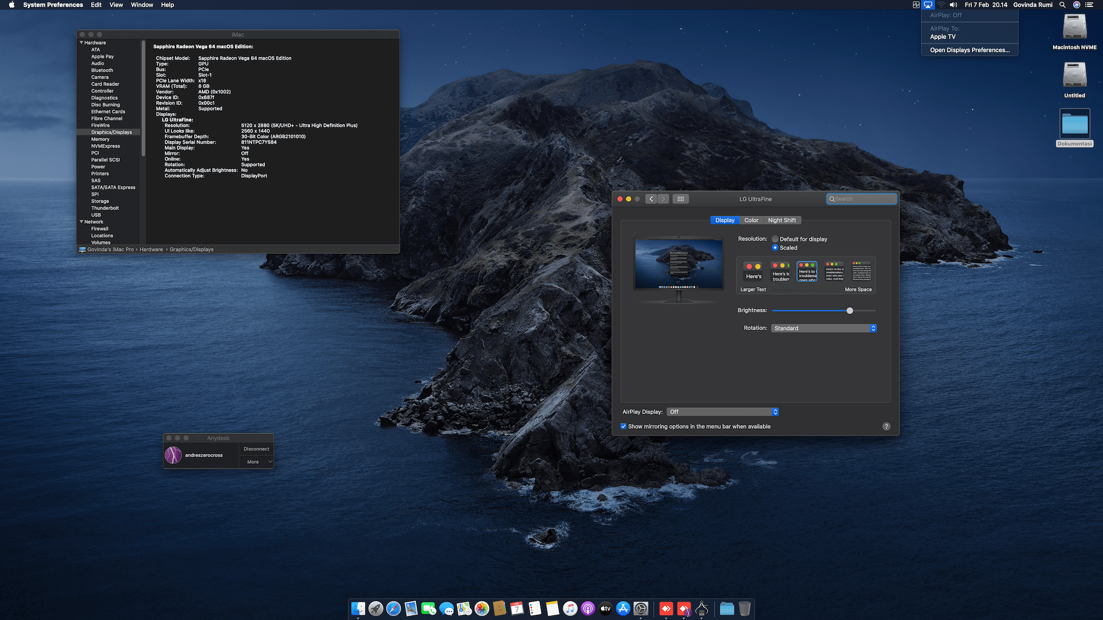Screen dimensions: 1103x620
Task: Select the More Space scaling thumbnail
Action: (861, 272)
